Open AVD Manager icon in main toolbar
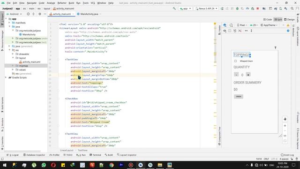300x169 pixels. 280,8
